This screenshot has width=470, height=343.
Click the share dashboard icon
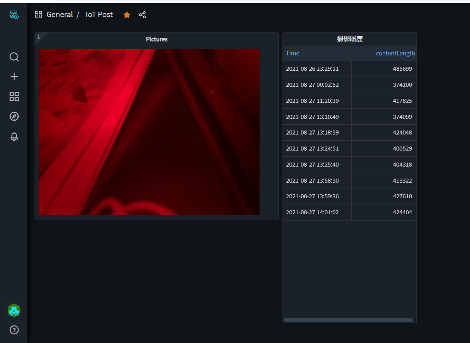(142, 15)
